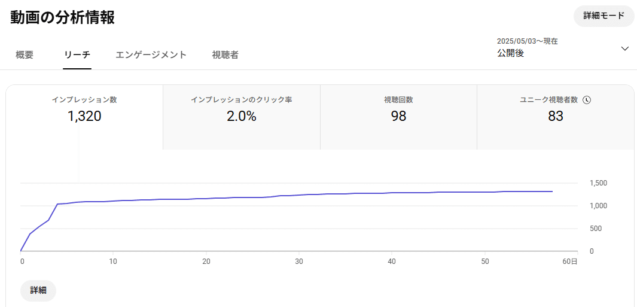
Task: Click the 60日 label on the x-axis
Action: click(x=570, y=262)
